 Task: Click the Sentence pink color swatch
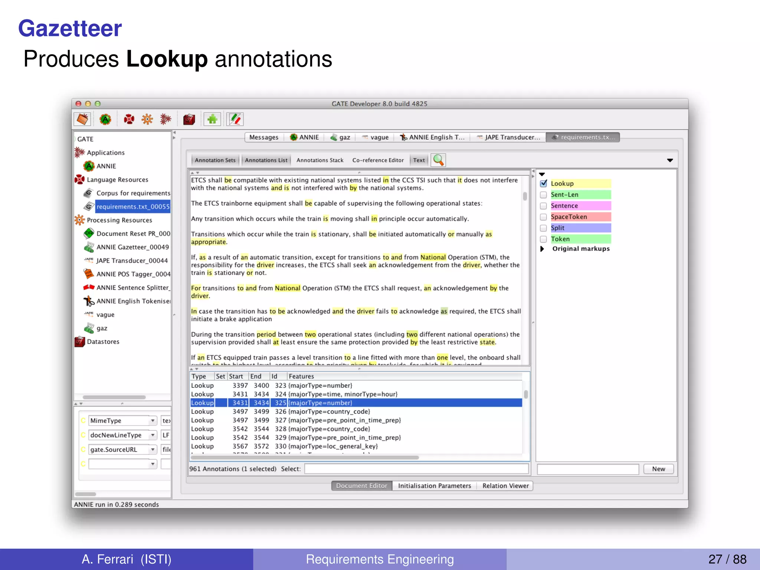(x=581, y=206)
